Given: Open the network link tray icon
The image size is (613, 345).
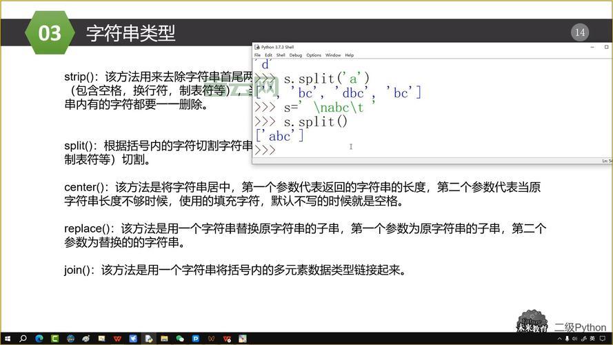Looking at the screenshot, I should pos(583,338).
